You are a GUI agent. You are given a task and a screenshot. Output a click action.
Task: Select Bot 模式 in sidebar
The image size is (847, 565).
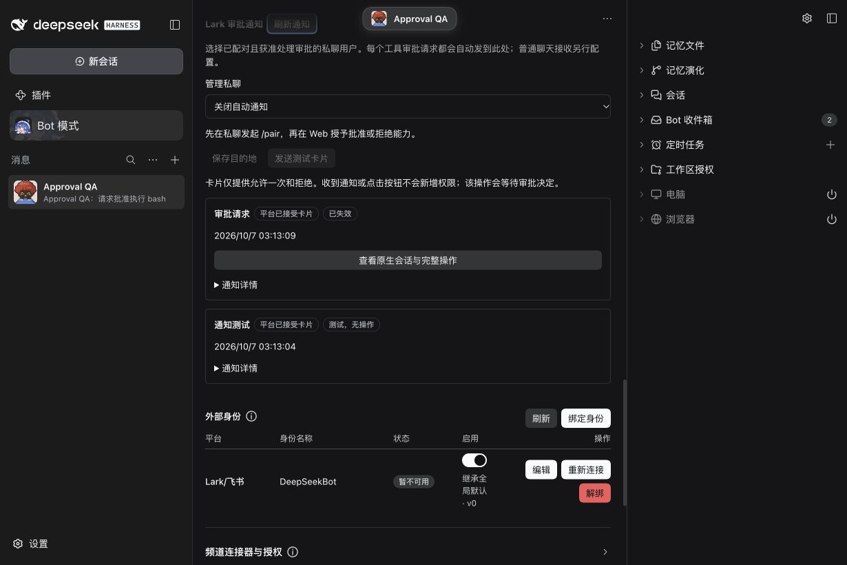pos(96,125)
